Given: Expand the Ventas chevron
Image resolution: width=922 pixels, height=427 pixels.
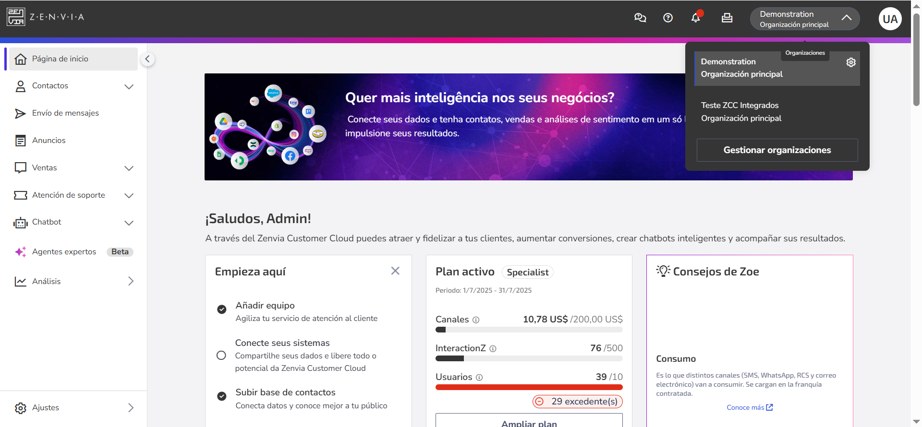Looking at the screenshot, I should (129, 168).
